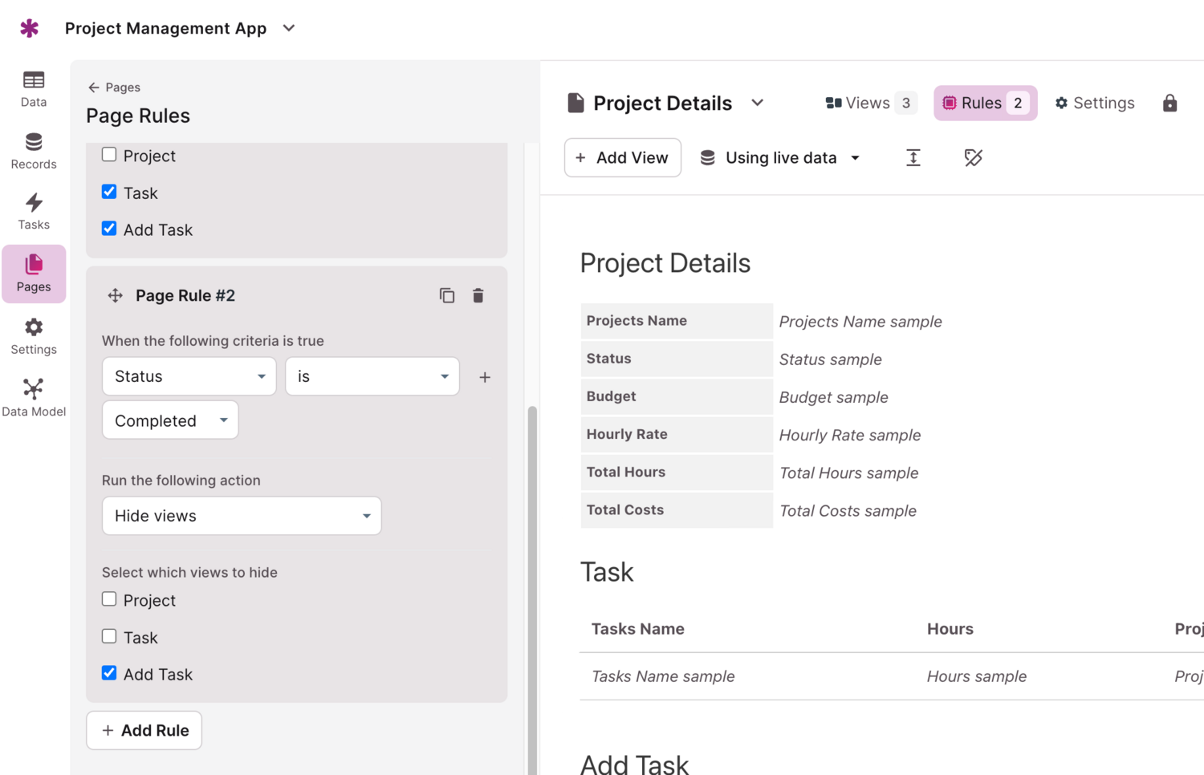Open the Completed value dropdown
Viewport: 1204px width, 775px height.
[170, 420]
